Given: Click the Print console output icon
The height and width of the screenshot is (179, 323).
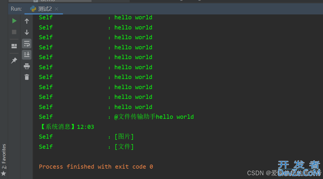Looking at the screenshot, I should [27, 66].
